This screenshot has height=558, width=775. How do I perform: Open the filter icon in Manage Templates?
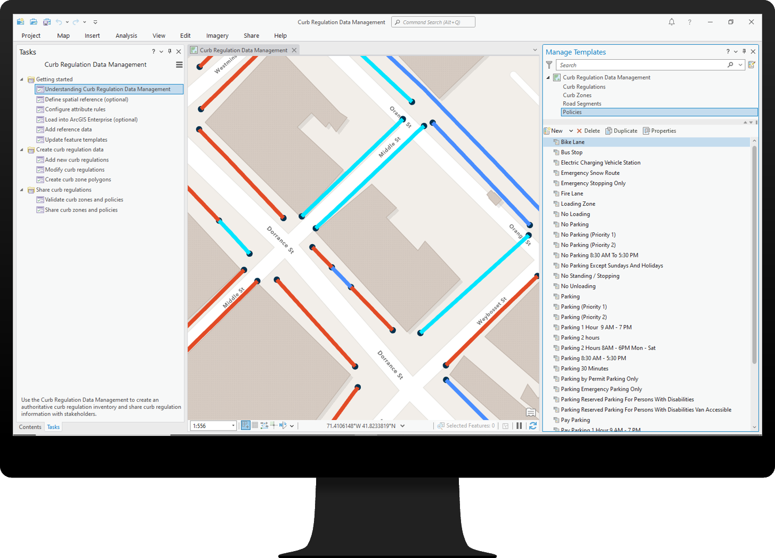click(x=550, y=64)
